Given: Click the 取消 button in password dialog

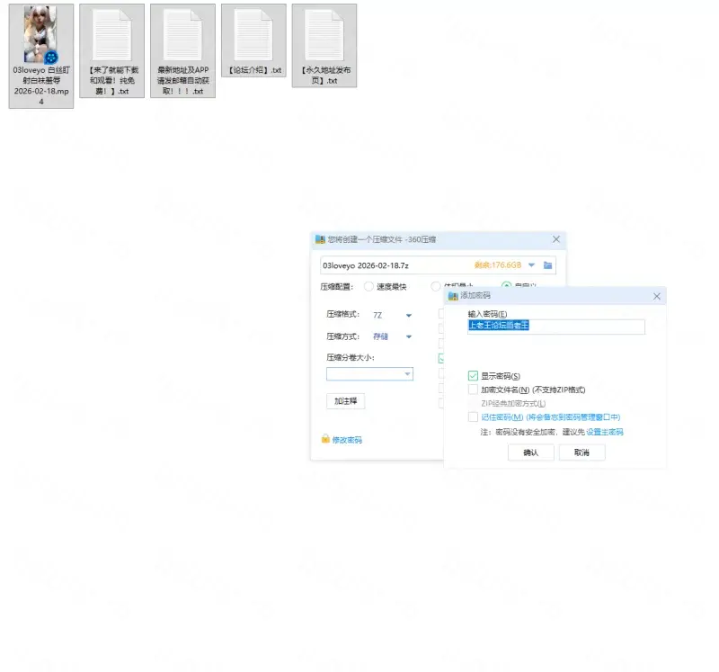Looking at the screenshot, I should (581, 452).
